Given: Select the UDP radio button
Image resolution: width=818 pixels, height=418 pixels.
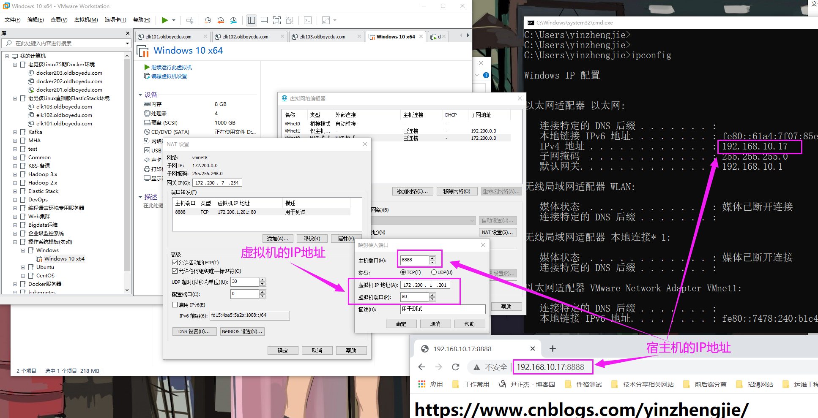Looking at the screenshot, I should (434, 272).
